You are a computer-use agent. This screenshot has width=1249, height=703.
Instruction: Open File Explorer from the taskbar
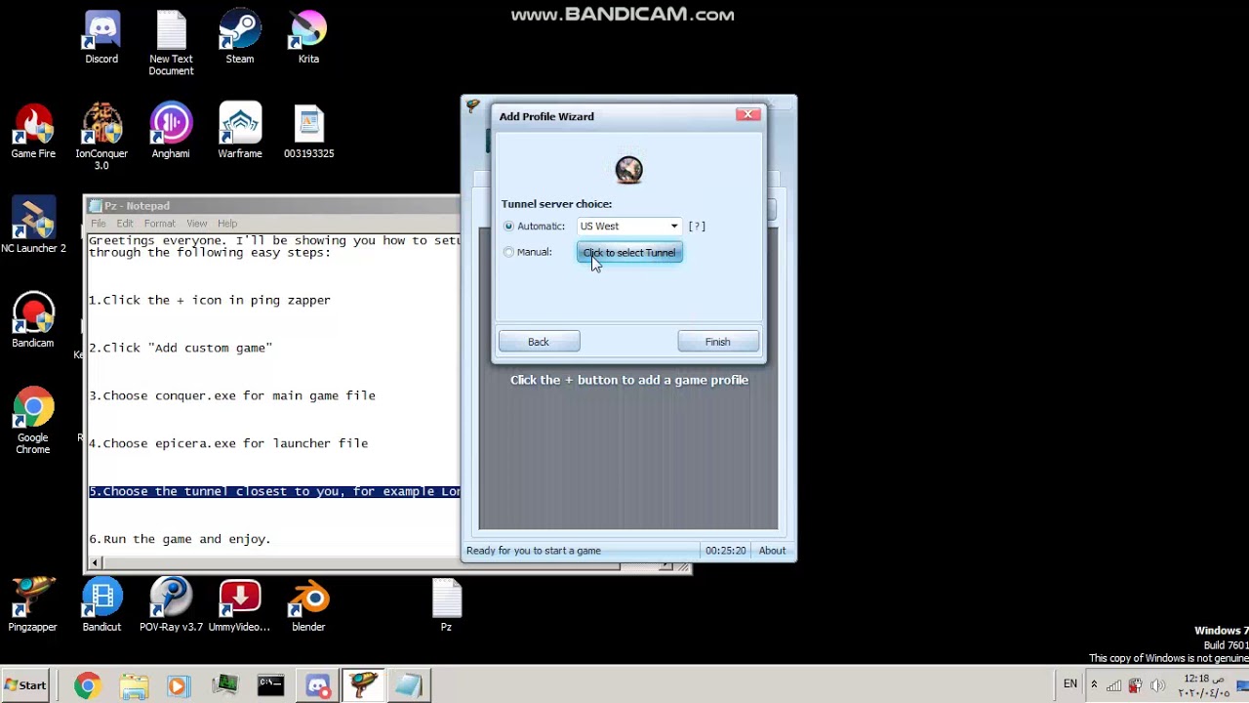pyautogui.click(x=134, y=686)
